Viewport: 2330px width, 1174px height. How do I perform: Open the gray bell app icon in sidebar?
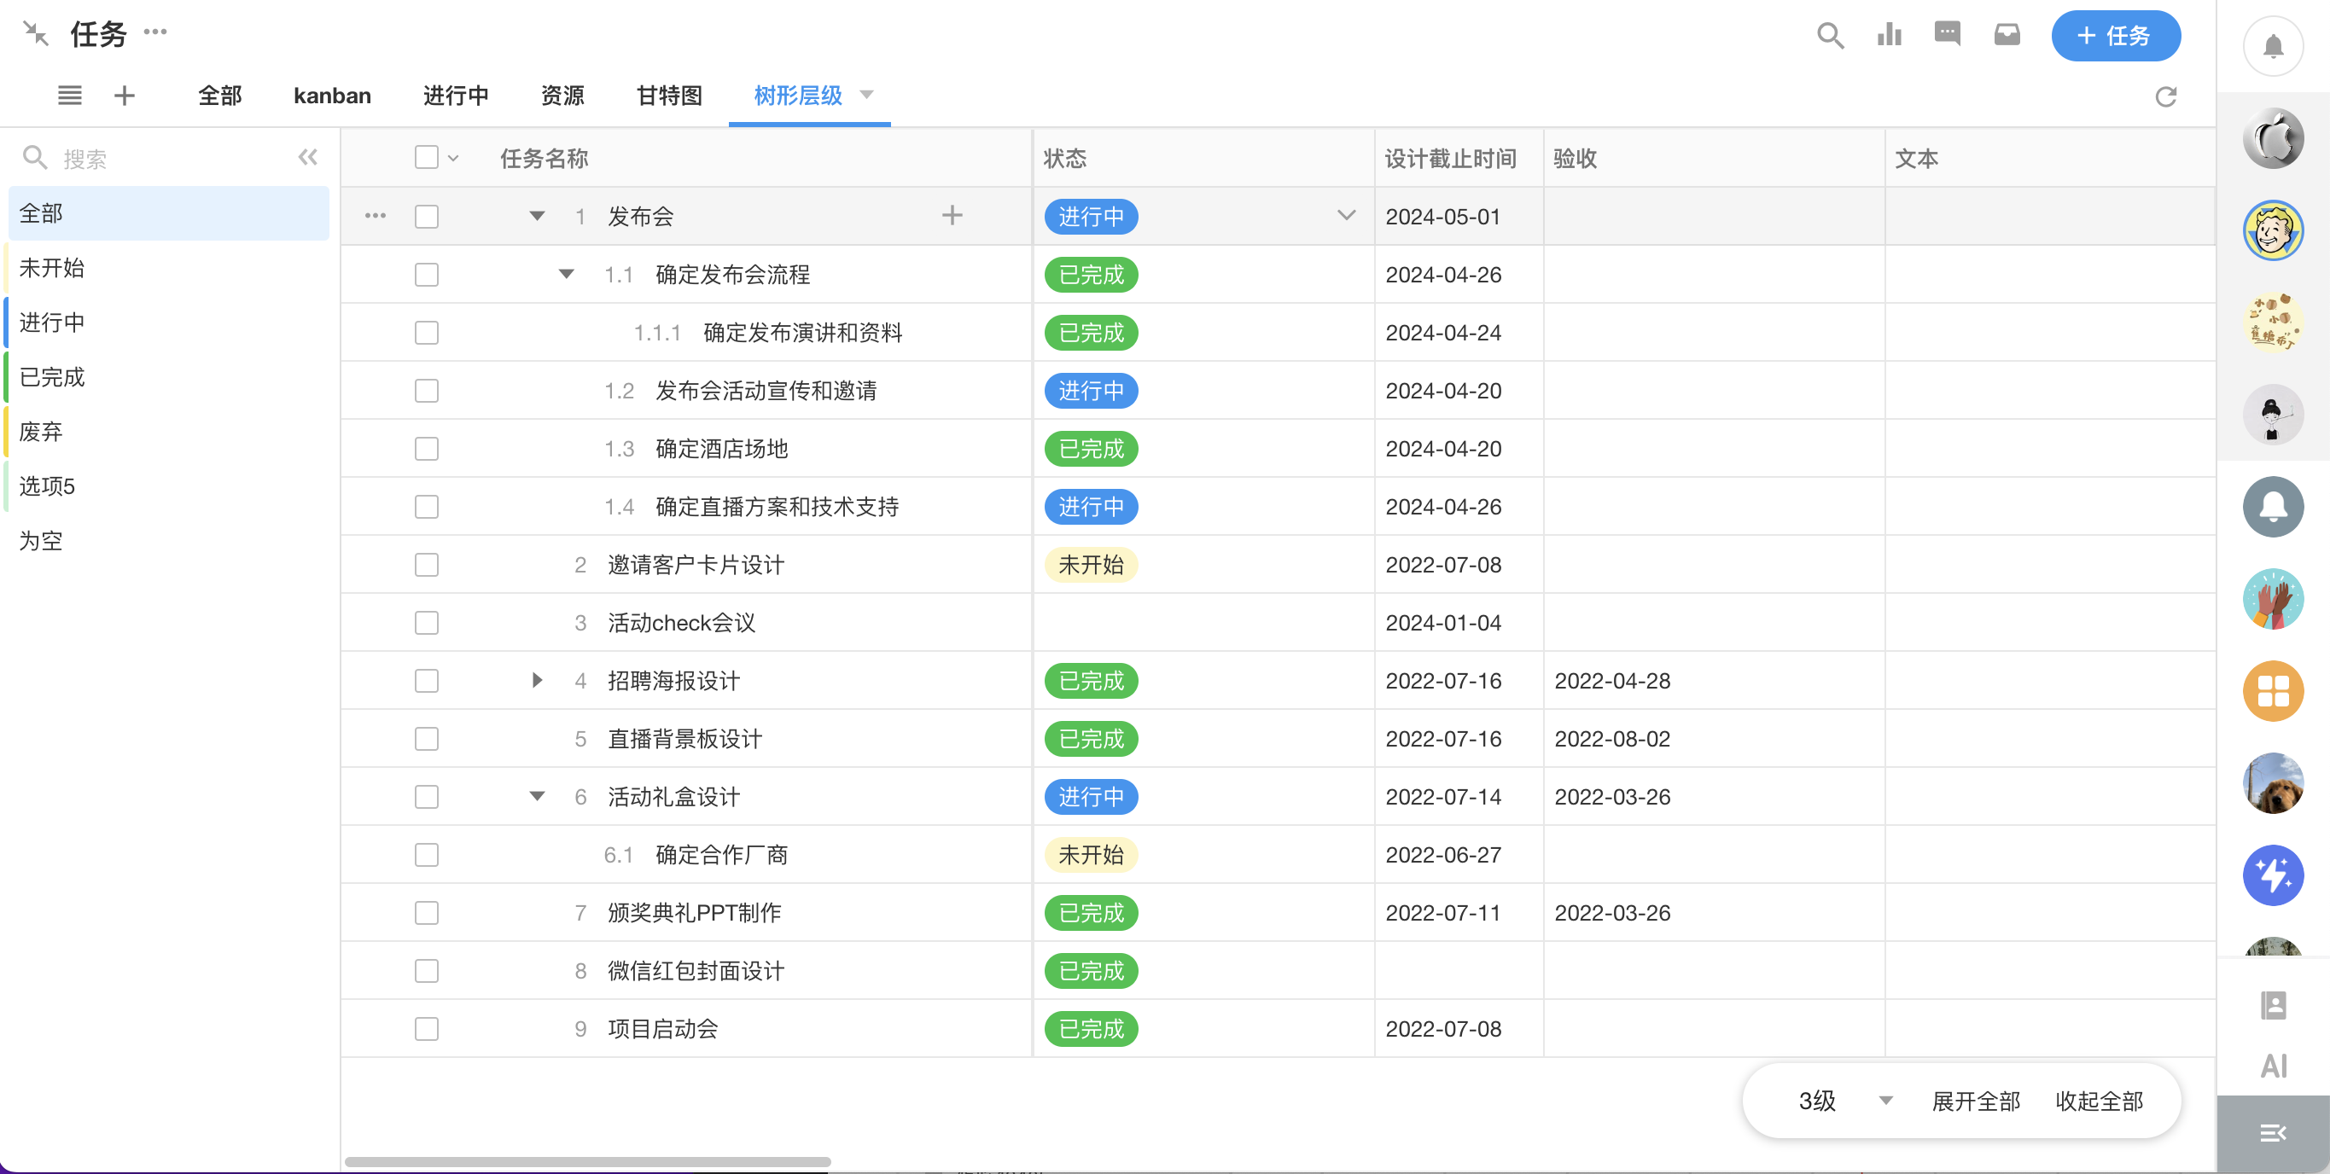pyautogui.click(x=2273, y=507)
